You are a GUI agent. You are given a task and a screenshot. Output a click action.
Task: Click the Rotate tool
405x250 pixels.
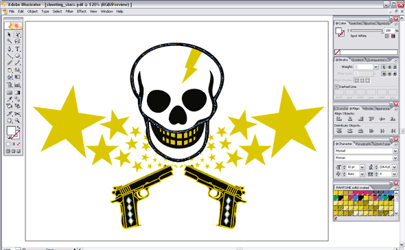click(10, 70)
